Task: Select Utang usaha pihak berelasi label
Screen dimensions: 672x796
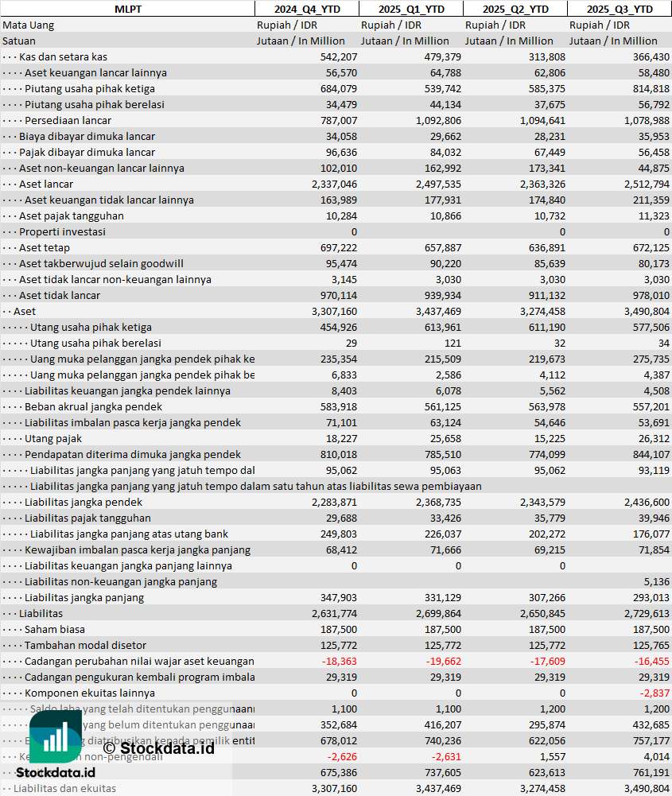Action: 95,344
